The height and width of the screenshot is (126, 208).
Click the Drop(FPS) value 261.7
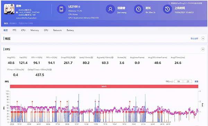tap(68, 63)
